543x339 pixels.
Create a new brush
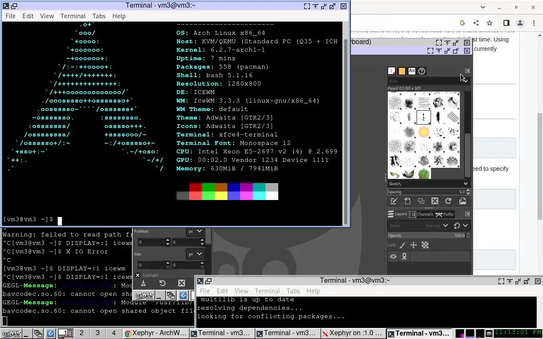407,201
